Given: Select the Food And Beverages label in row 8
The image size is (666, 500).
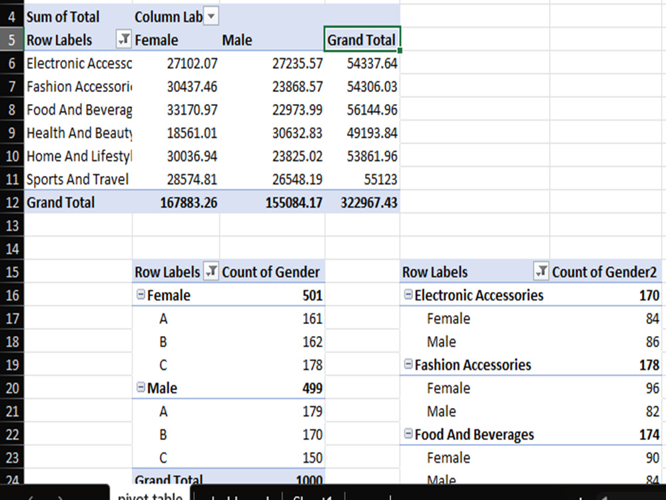Looking at the screenshot, I should pos(79,110).
